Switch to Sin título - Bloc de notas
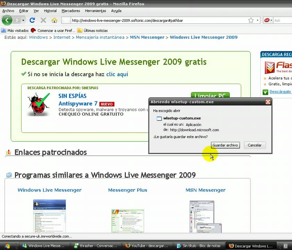This screenshot has height=250, width=292. [199, 246]
